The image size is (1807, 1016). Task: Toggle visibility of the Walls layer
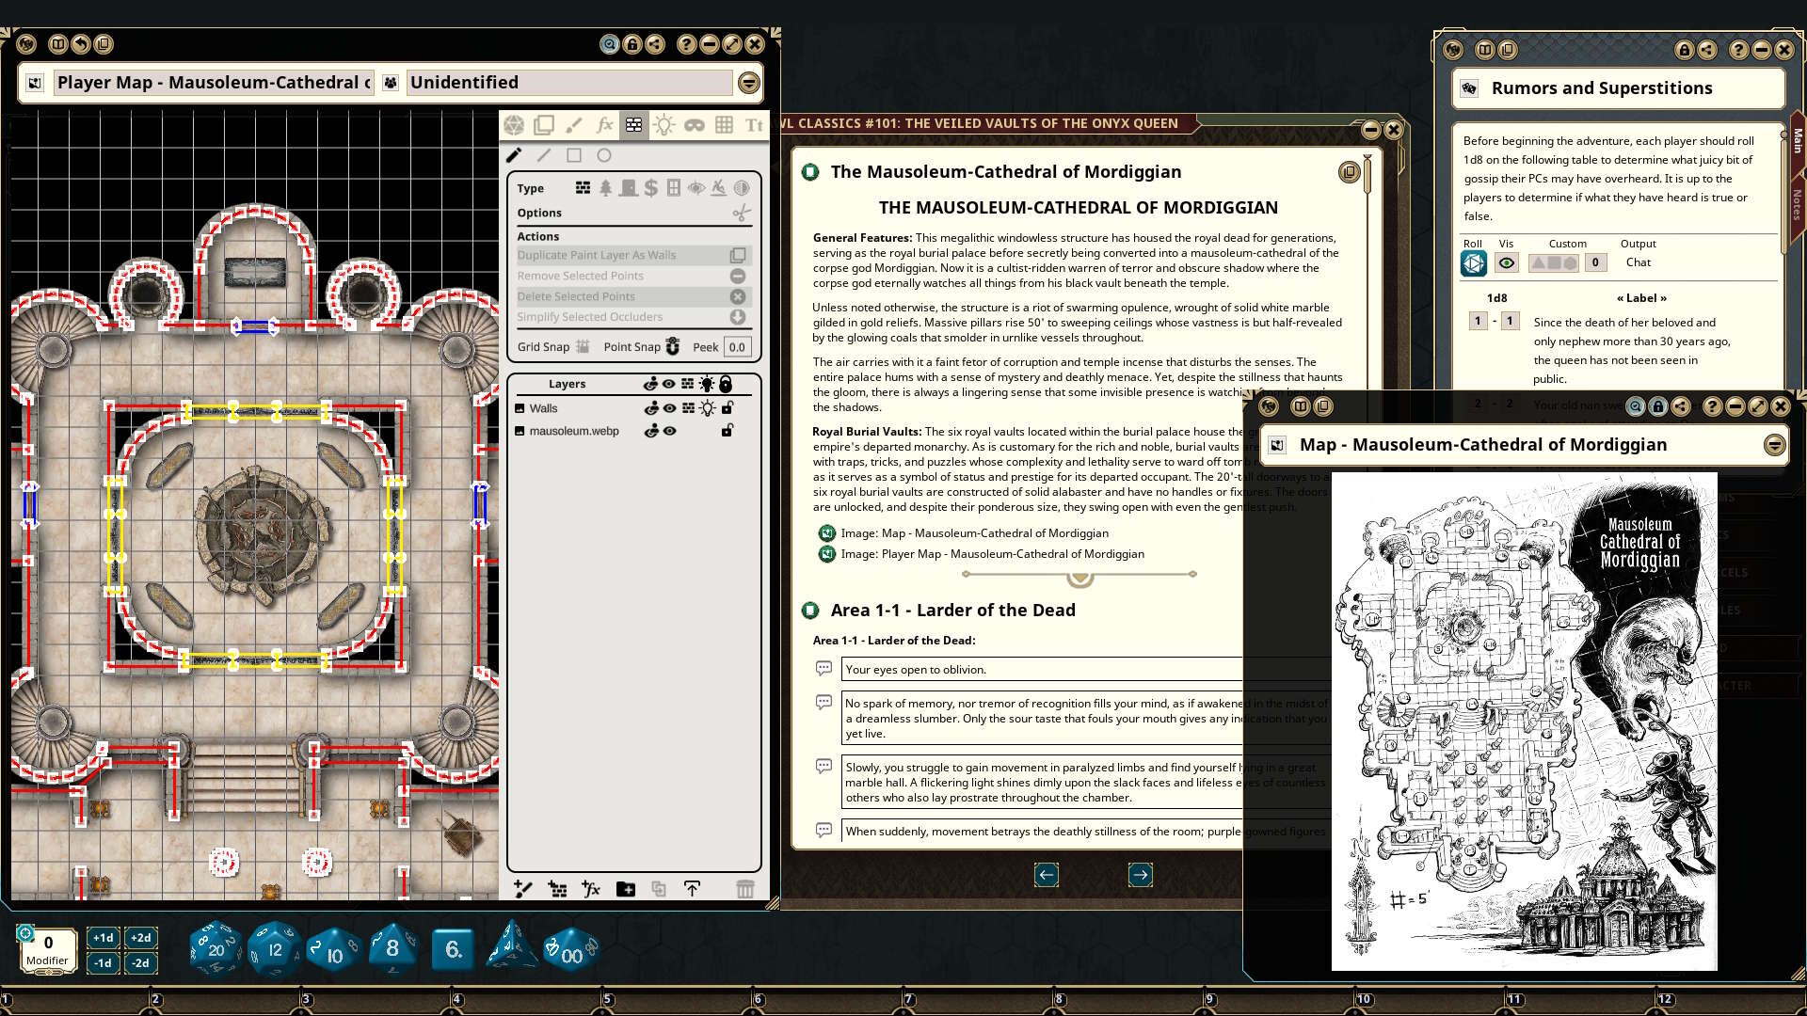pyautogui.click(x=670, y=408)
